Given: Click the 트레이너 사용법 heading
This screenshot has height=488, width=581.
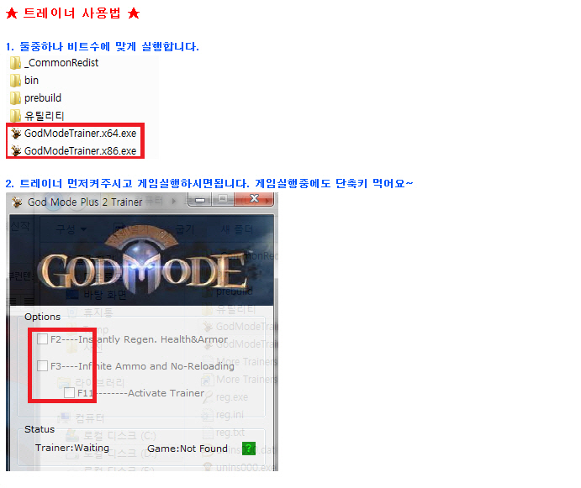Looking at the screenshot, I should click(x=72, y=13).
